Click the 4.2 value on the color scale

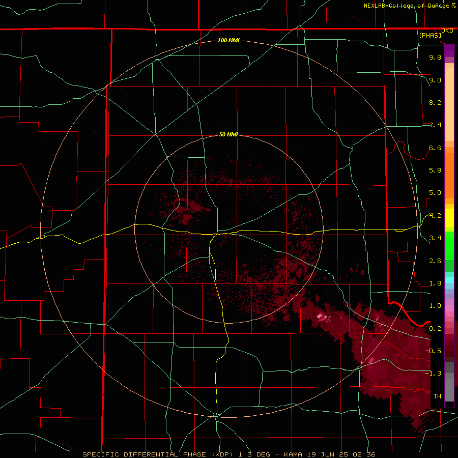pyautogui.click(x=435, y=216)
